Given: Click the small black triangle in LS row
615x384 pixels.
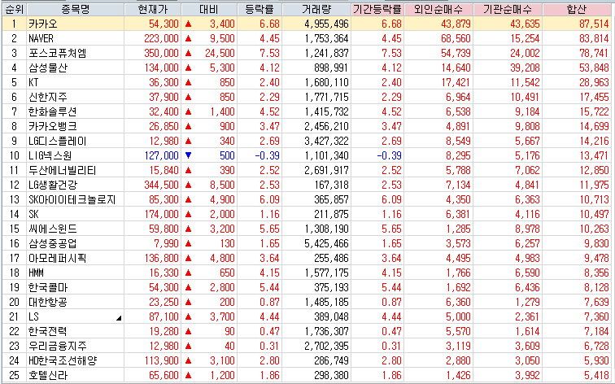Looking at the screenshot, I should pyautogui.click(x=119, y=318).
